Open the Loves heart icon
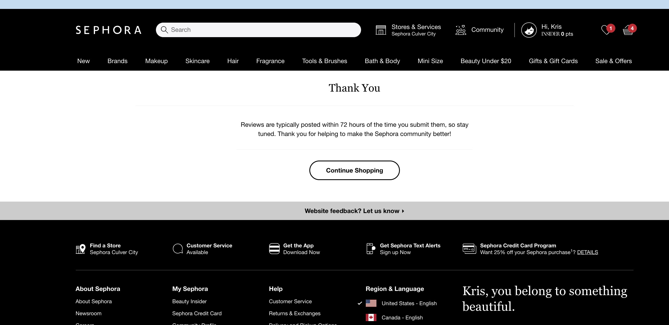Viewport: 669px width, 325px height. click(x=606, y=30)
